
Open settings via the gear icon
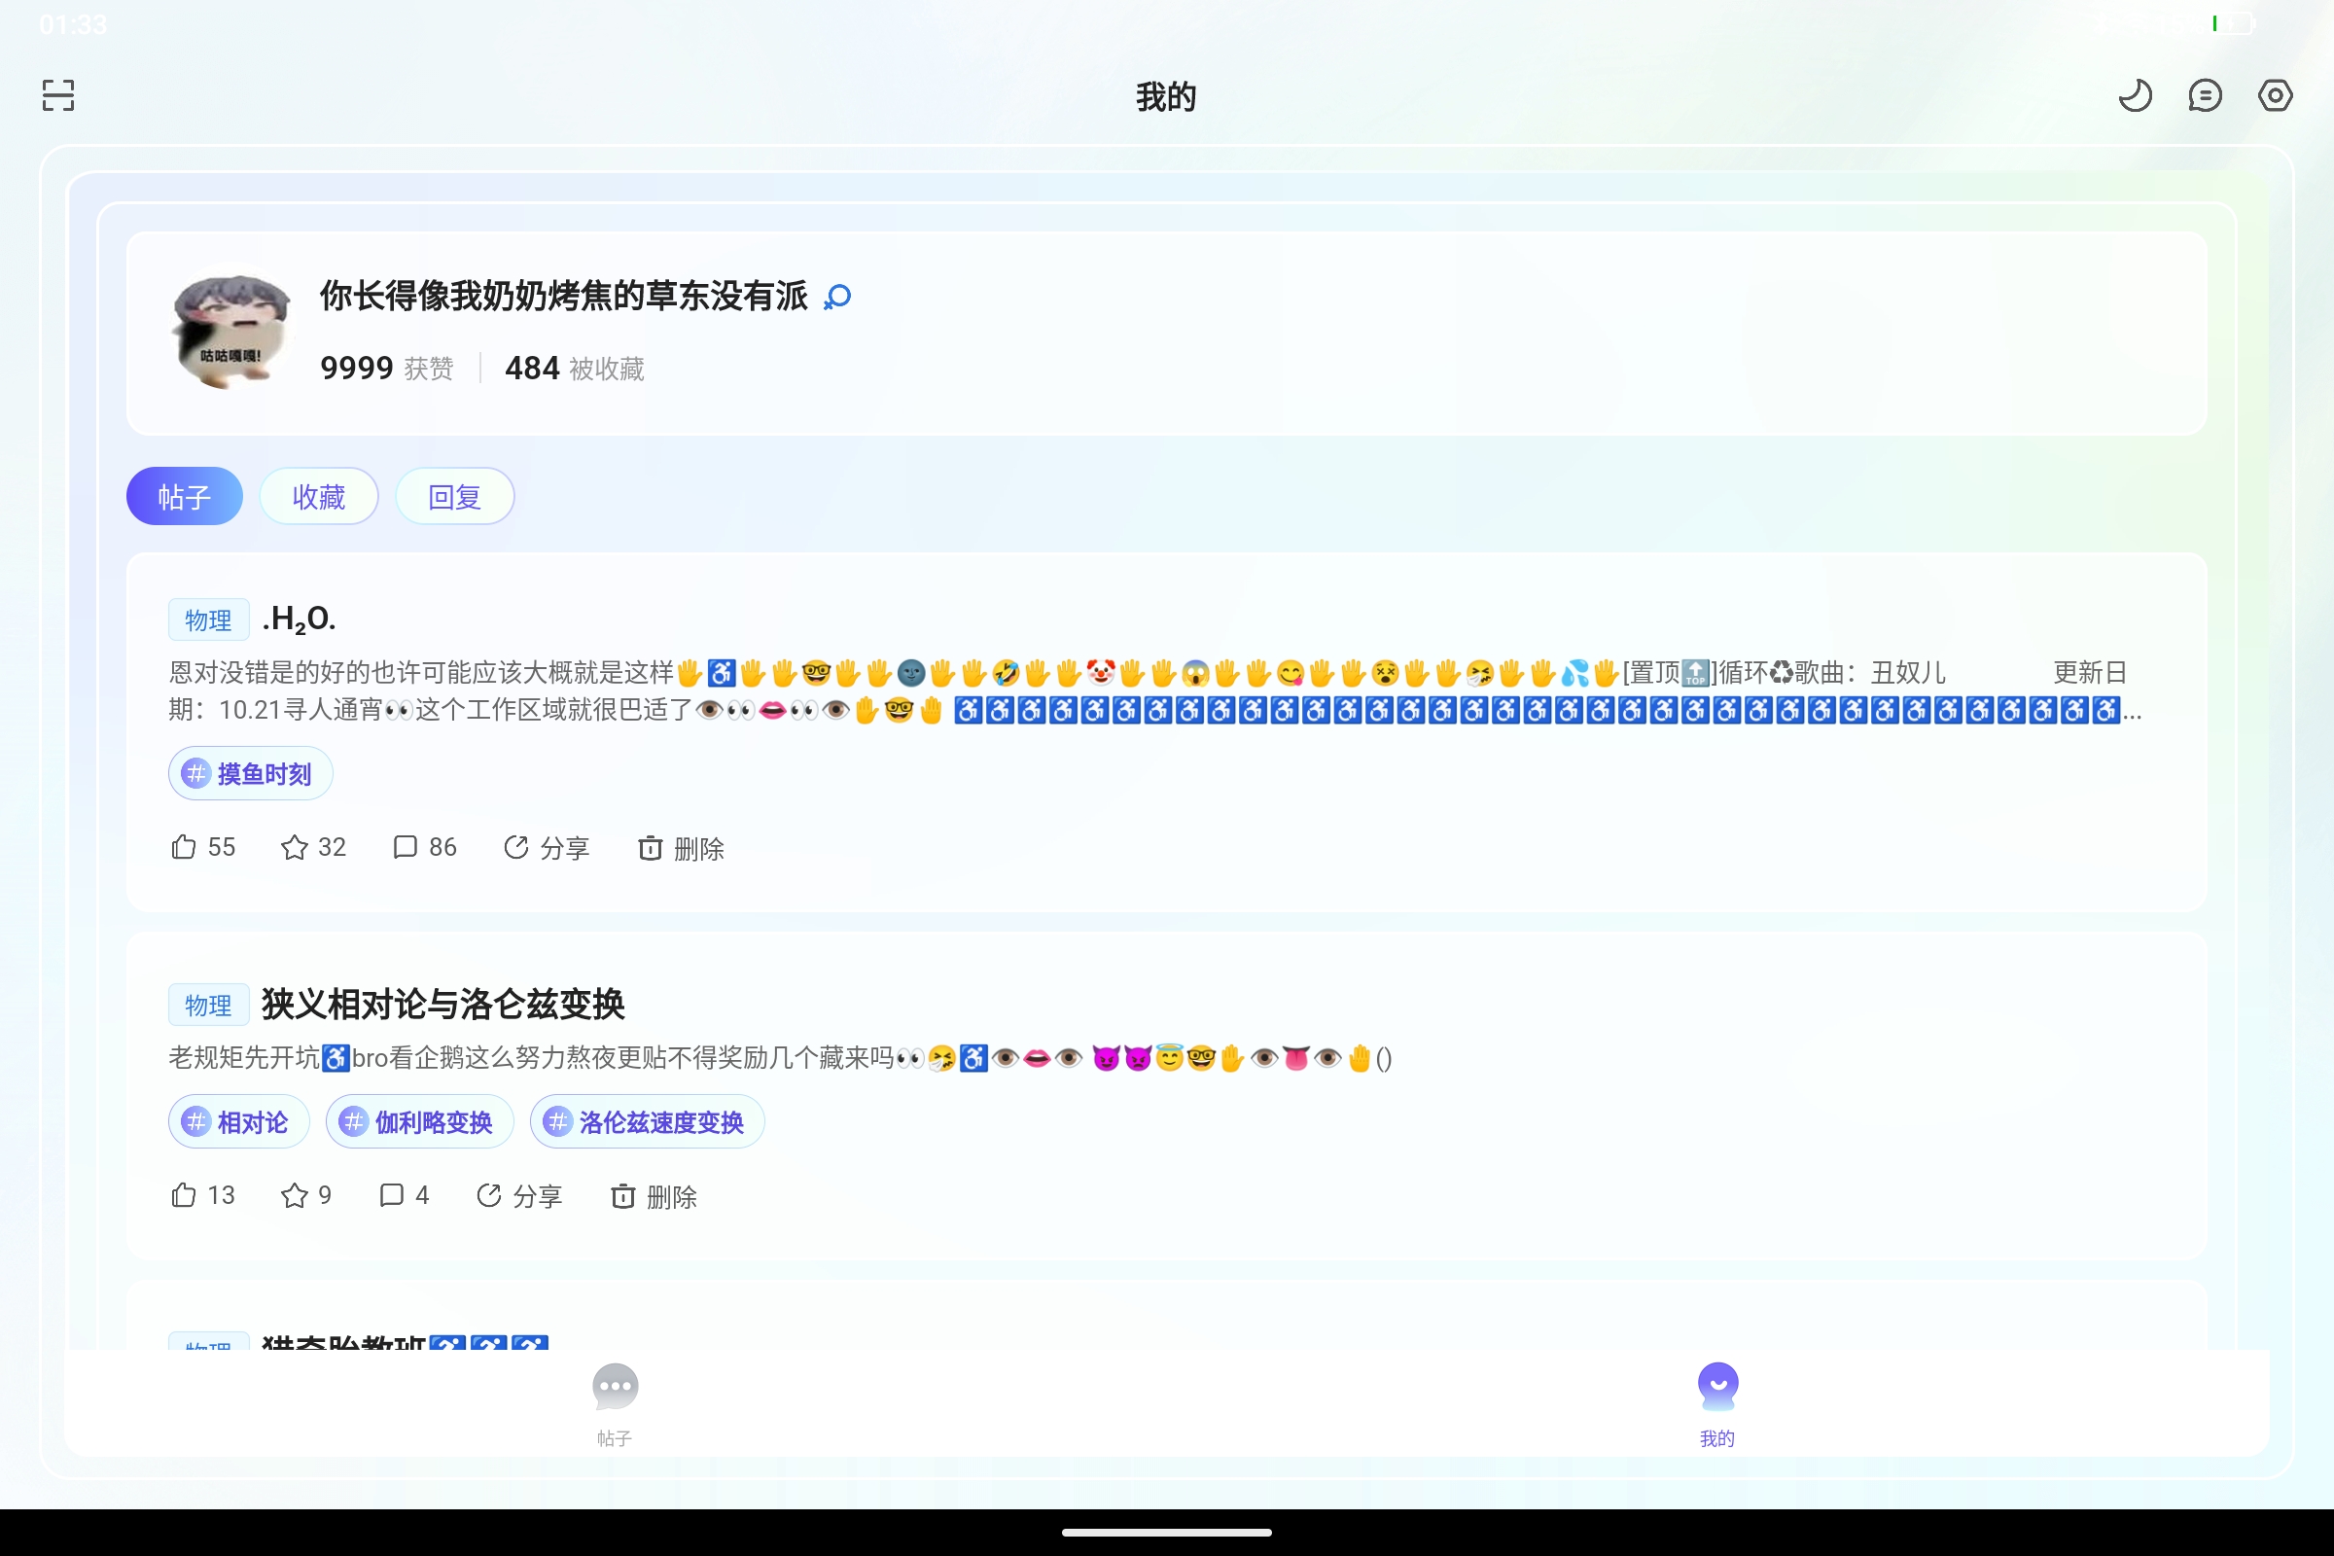pos(2276,95)
